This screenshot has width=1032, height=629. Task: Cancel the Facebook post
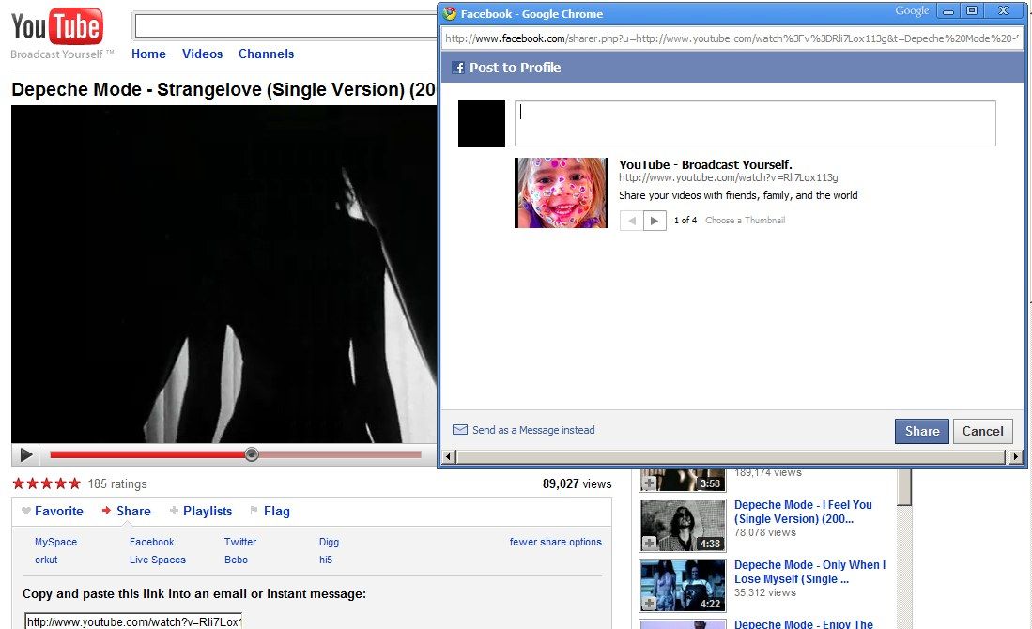(x=982, y=431)
